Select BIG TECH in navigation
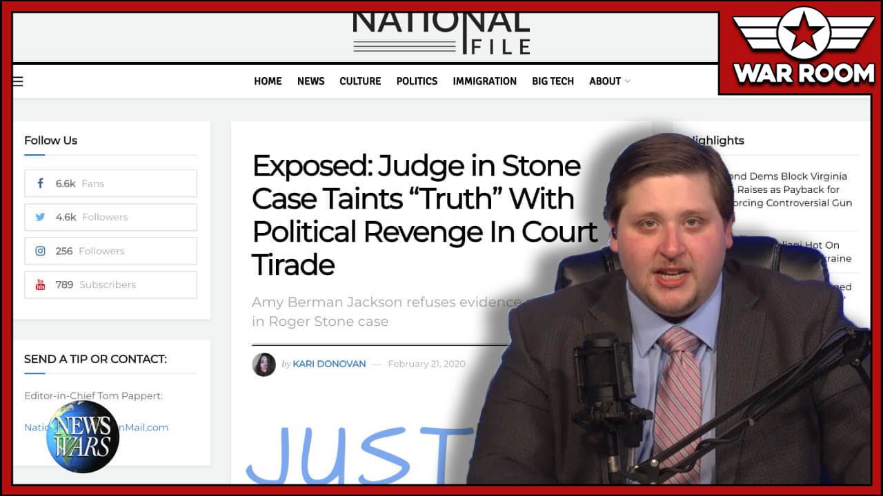The image size is (883, 496). coord(553,81)
